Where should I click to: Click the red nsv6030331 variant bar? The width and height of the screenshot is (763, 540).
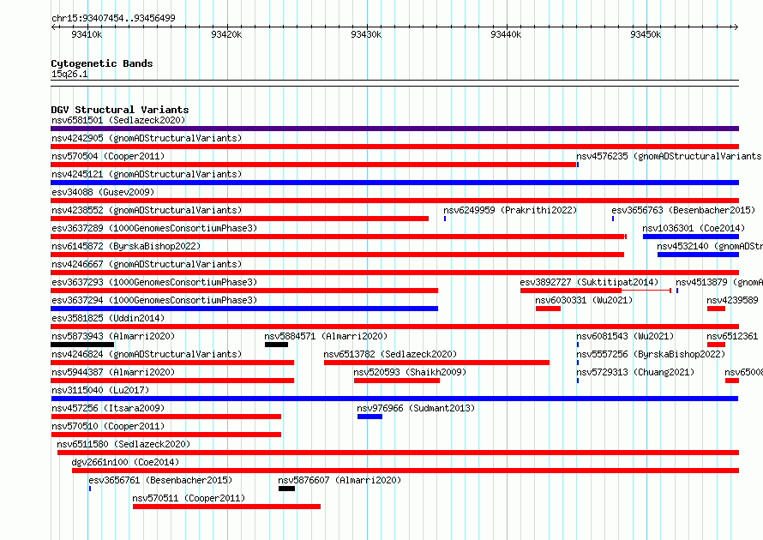pos(548,309)
